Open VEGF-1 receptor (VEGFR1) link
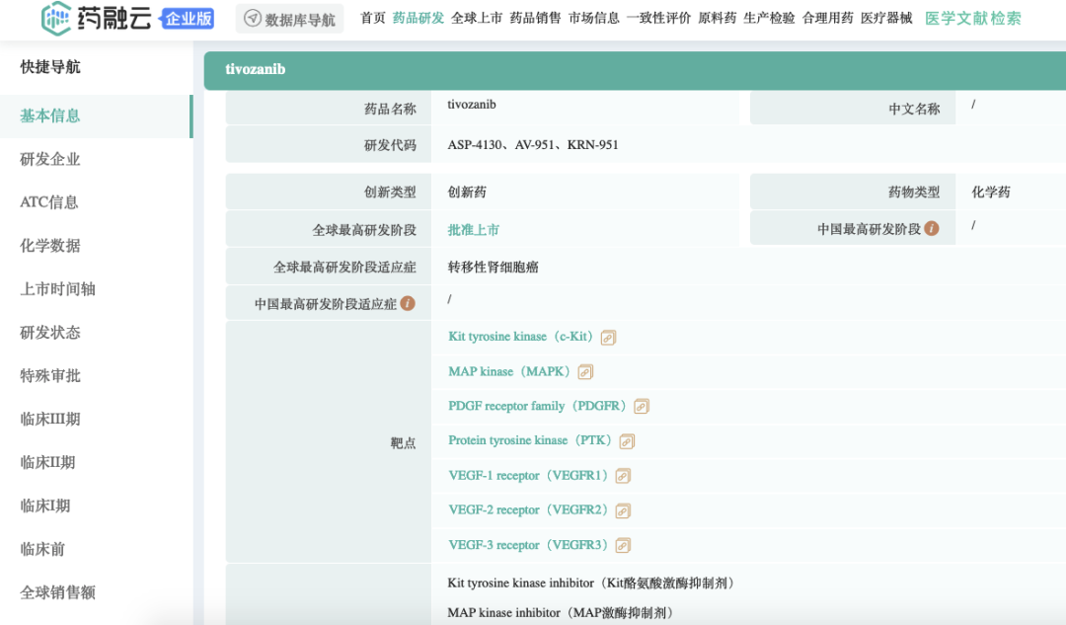Image resolution: width=1066 pixels, height=625 pixels. [x=527, y=475]
